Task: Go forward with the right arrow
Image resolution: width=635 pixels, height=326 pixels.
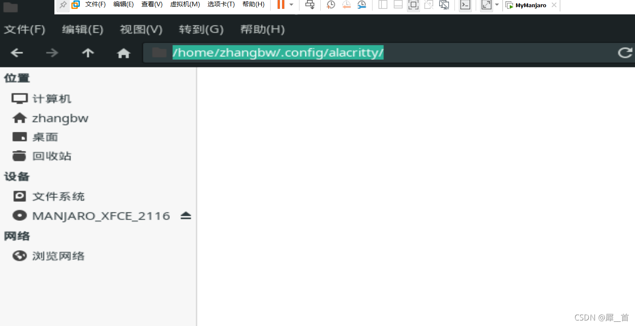Action: (x=52, y=53)
